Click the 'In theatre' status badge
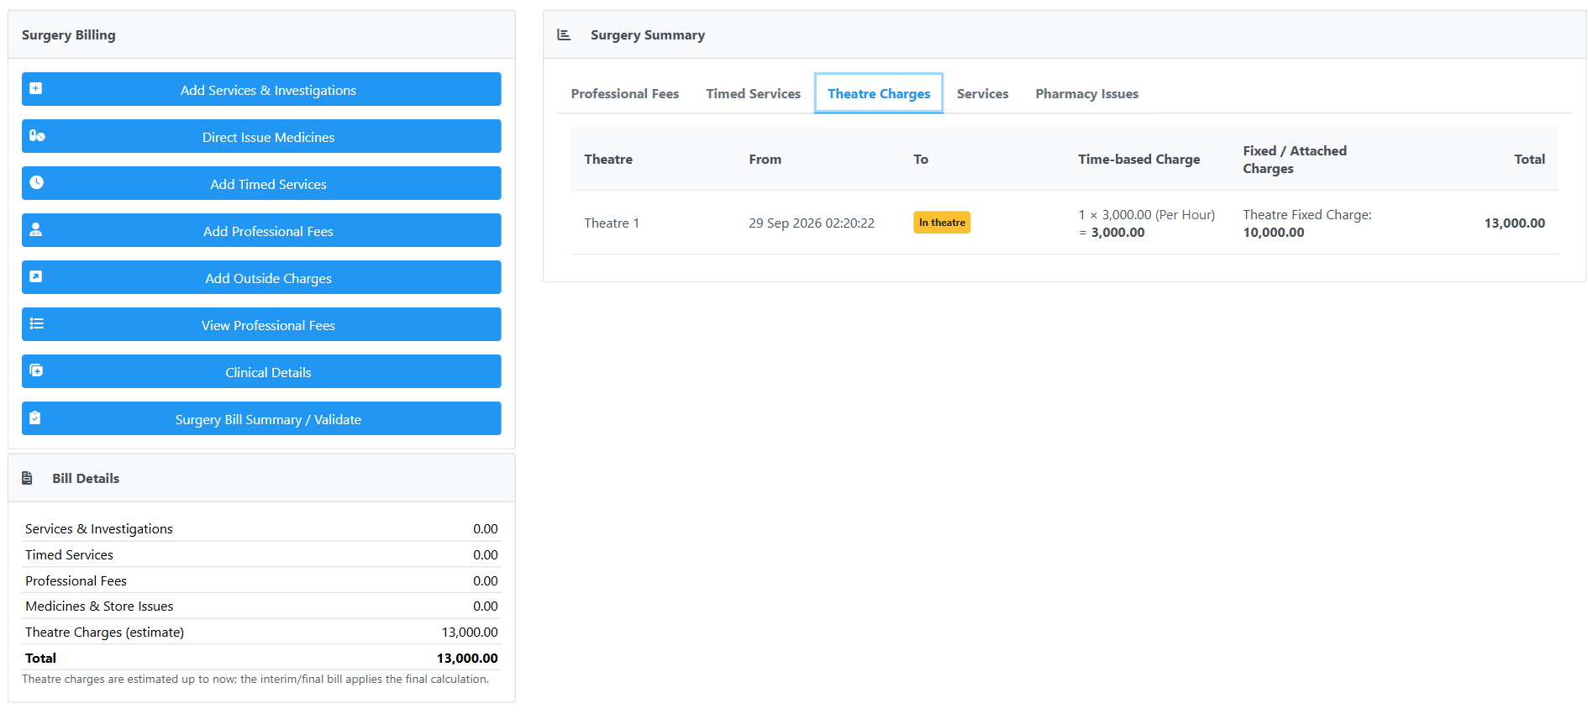This screenshot has width=1588, height=714. (942, 223)
